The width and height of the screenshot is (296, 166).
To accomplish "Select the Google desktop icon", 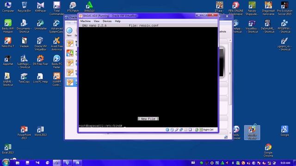I will tap(284, 131).
